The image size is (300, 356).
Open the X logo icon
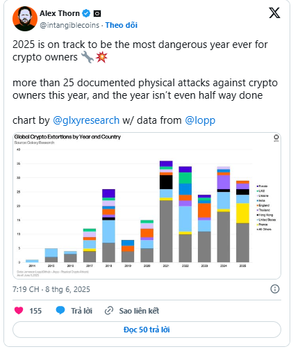click(274, 13)
